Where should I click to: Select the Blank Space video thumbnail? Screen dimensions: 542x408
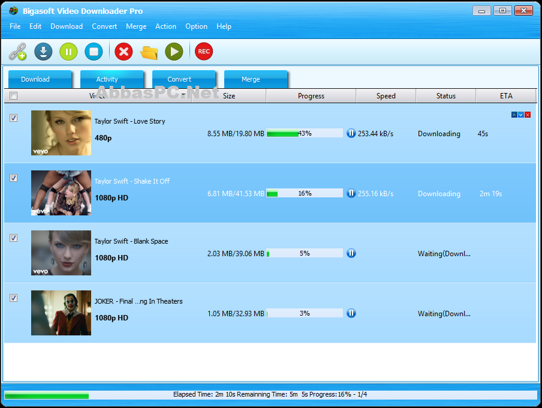click(x=61, y=253)
